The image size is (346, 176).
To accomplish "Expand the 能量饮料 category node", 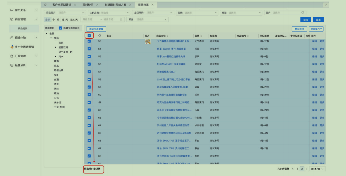I will [56, 47].
